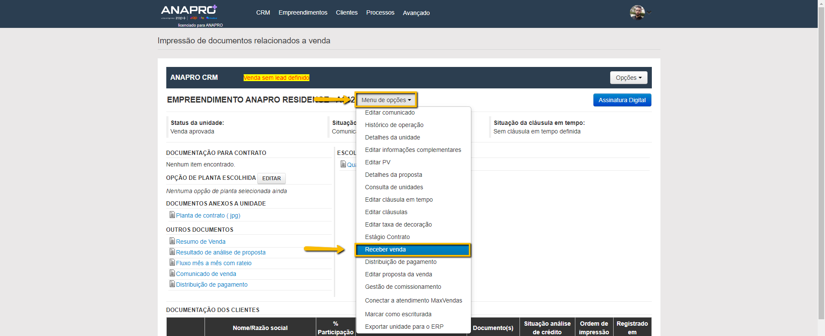Click document icon beside Fluxo mês a mês
Screen dimensions: 825x336
click(x=172, y=263)
